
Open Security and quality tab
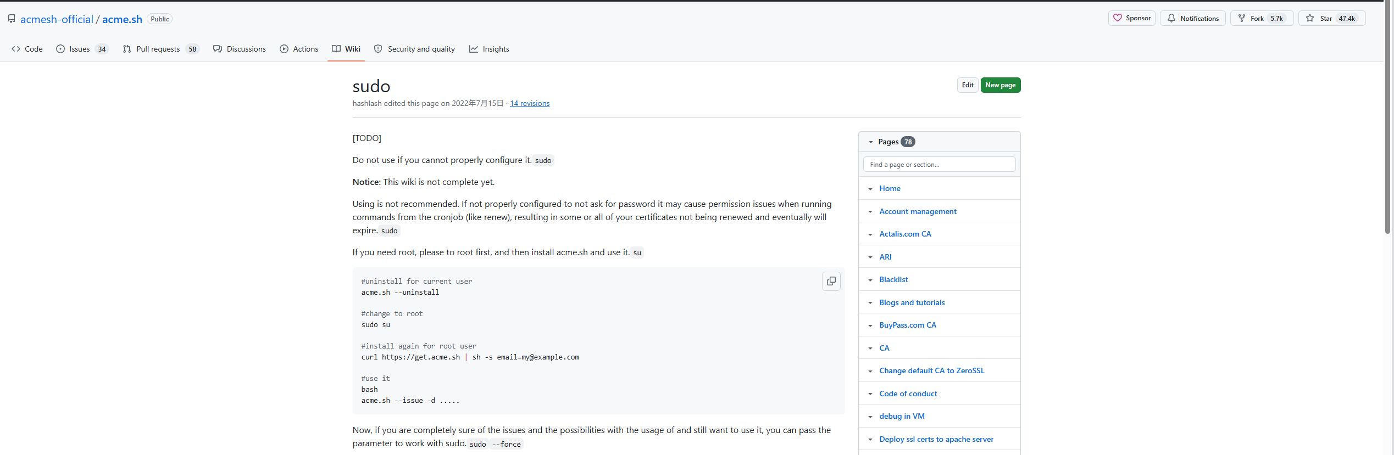click(415, 49)
